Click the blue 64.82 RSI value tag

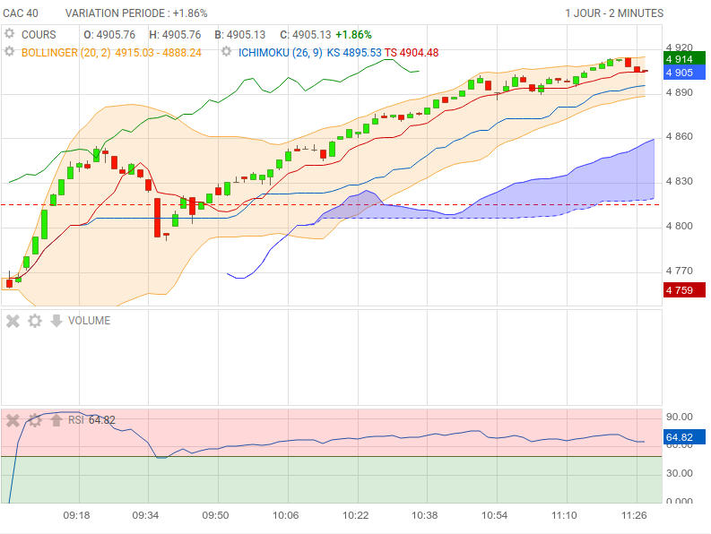(x=684, y=437)
